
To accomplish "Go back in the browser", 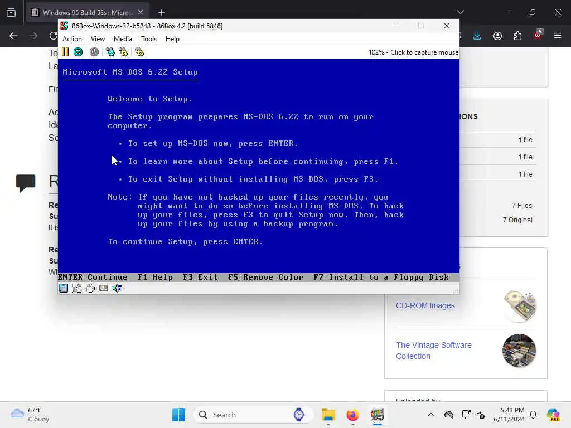I will (x=13, y=36).
